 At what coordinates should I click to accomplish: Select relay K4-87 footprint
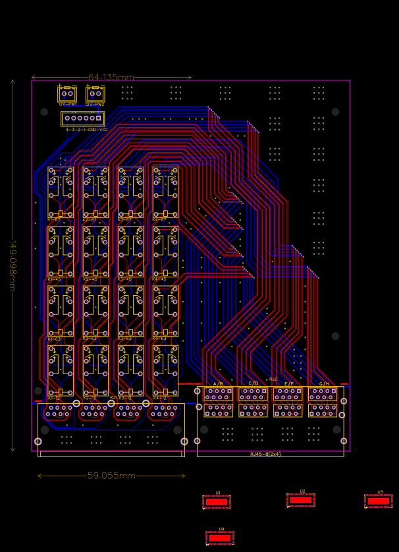[165, 192]
